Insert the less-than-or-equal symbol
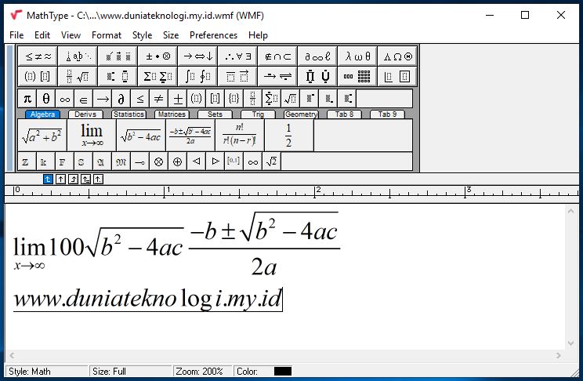 pos(140,99)
